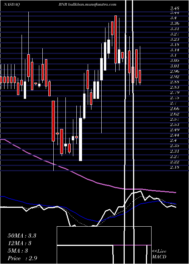Click the 3.48 price axis label
Image resolution: width=189 pixels, height=264 pixels.
click(175, 8)
